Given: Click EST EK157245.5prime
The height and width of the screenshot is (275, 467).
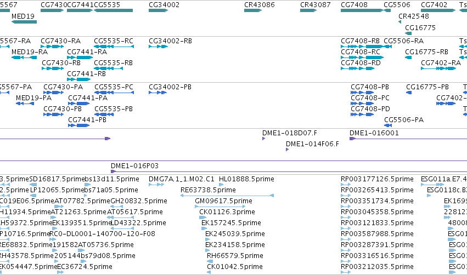Looking at the screenshot, I should point(204,228).
